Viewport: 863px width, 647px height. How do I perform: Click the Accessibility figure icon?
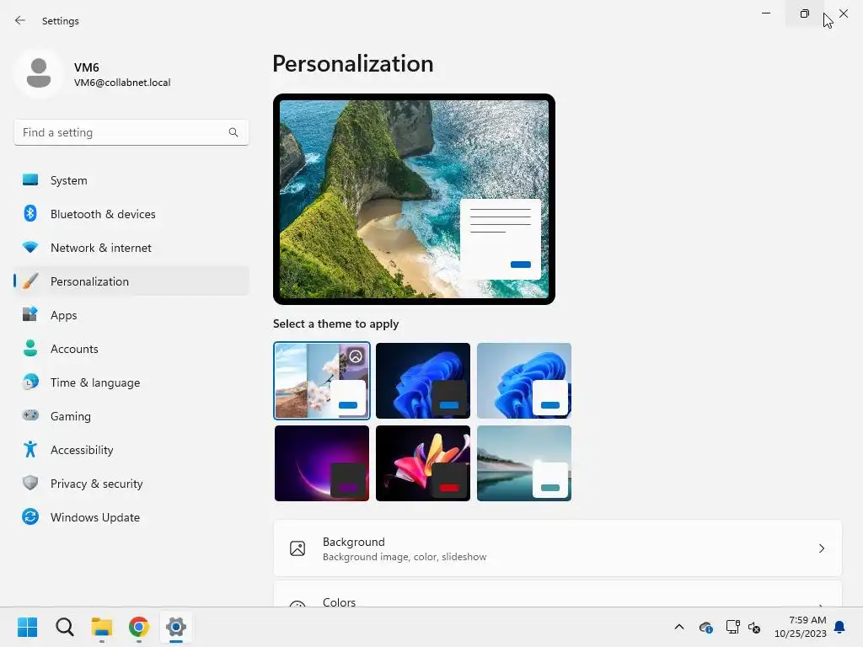point(30,450)
